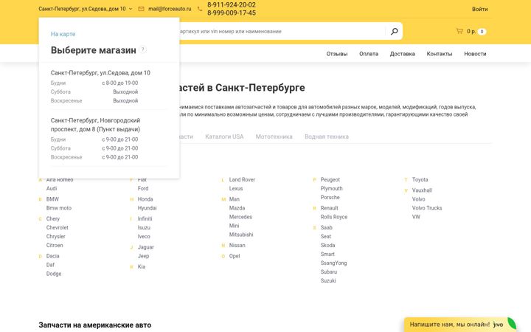Open the Infiniti brand link
Screen dimensions: 531x332
[145, 219]
